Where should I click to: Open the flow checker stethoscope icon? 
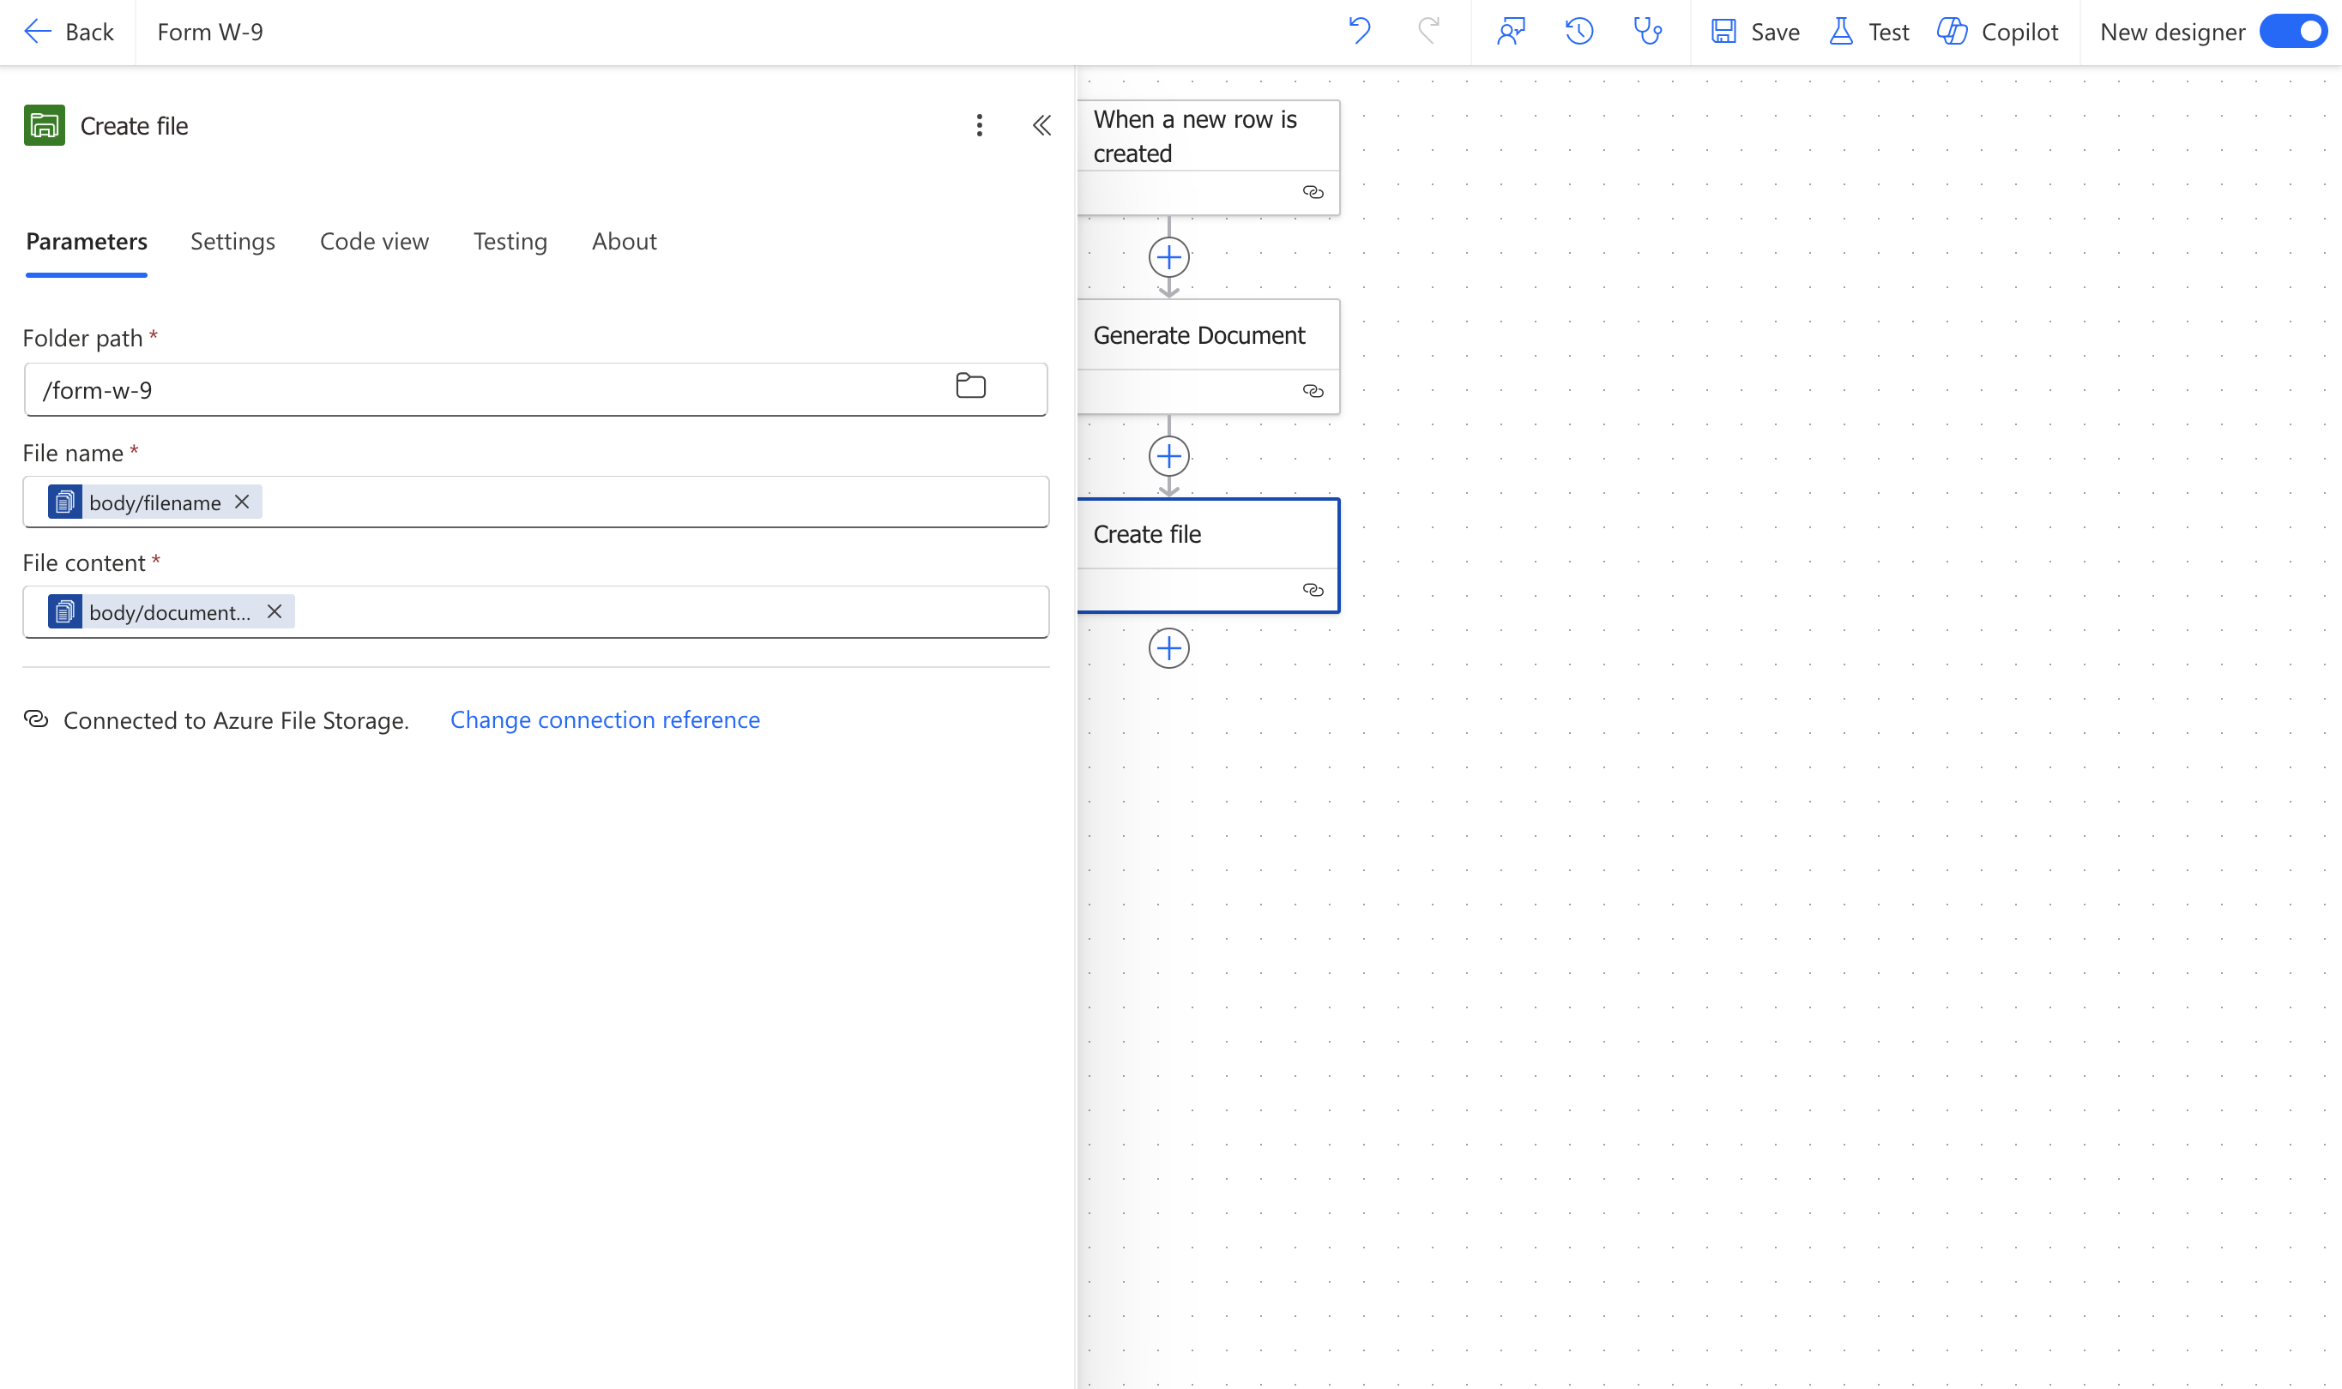click(x=1647, y=32)
